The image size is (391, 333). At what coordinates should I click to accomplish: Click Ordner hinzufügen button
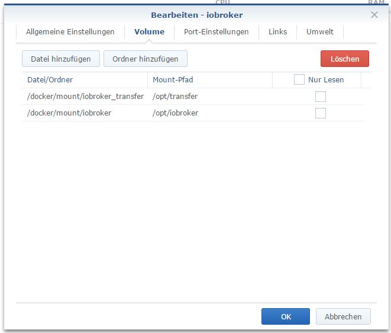[146, 59]
